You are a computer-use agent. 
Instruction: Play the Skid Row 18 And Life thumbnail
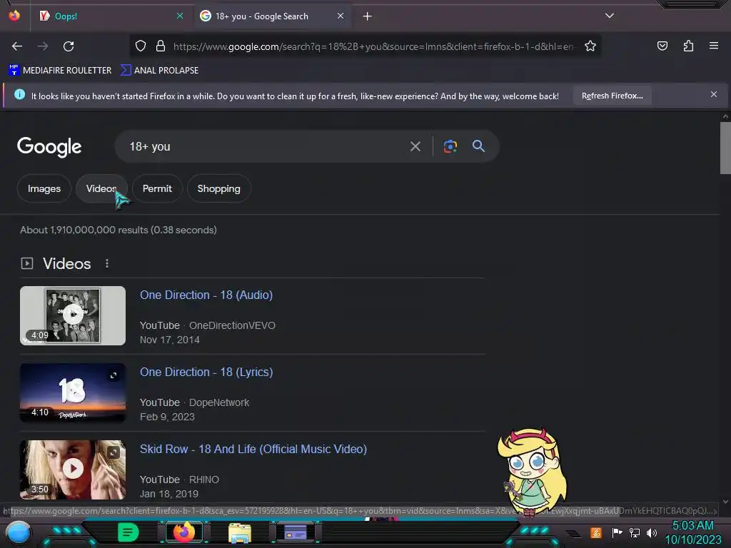coord(73,470)
